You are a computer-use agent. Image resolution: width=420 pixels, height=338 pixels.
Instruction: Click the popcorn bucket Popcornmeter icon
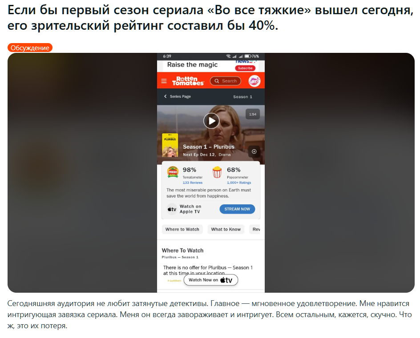[217, 172]
